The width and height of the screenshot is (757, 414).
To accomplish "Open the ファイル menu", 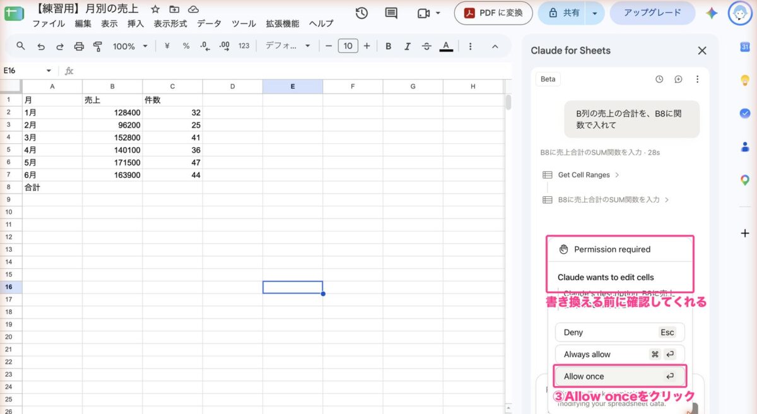I will [x=49, y=23].
